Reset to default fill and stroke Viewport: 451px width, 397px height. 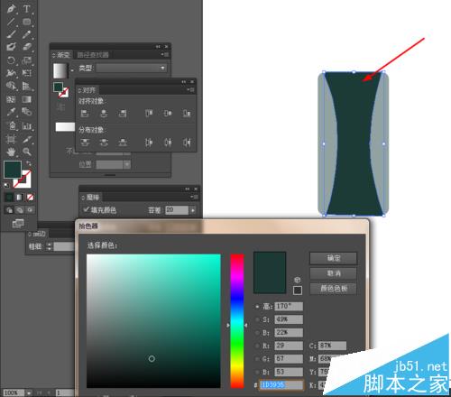click(6, 185)
